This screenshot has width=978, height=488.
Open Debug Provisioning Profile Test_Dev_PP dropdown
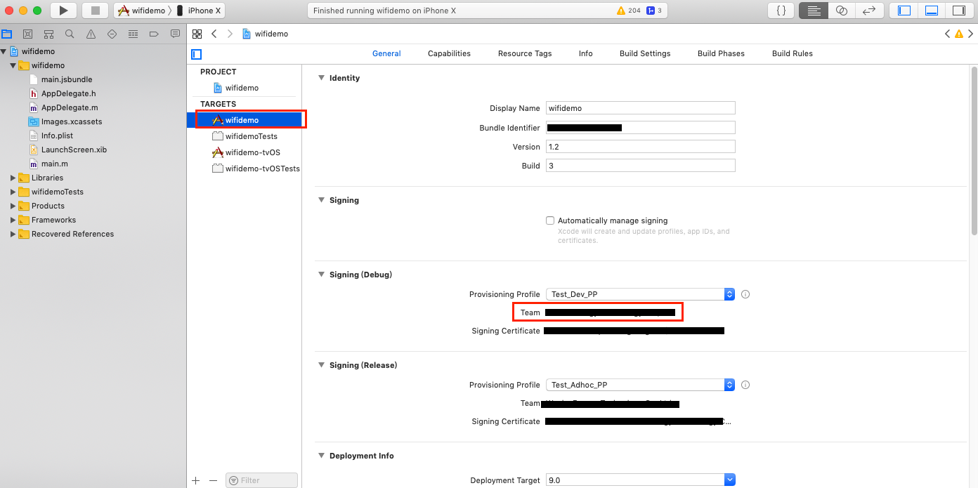(640, 294)
